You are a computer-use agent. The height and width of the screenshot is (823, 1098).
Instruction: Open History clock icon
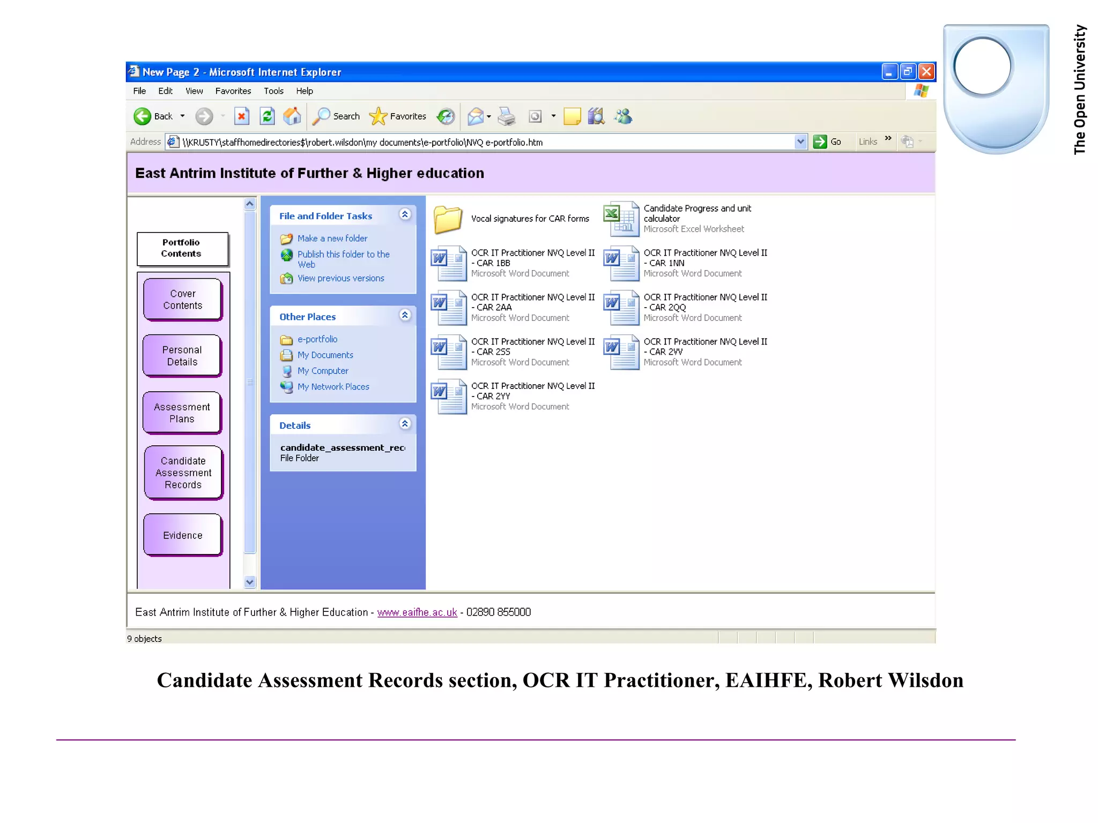446,116
